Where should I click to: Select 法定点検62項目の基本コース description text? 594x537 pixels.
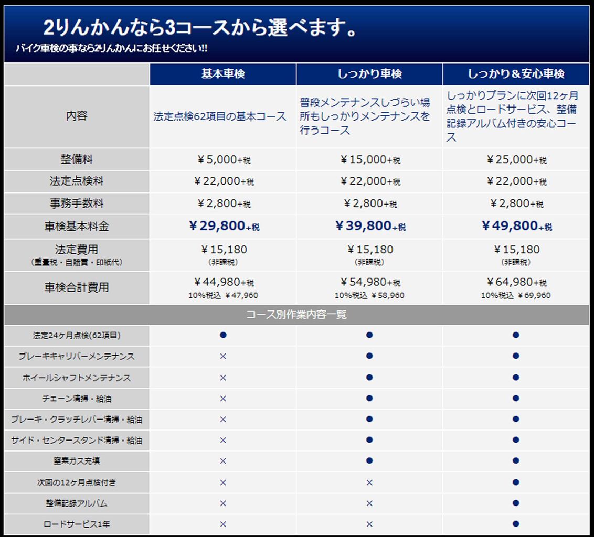point(220,116)
